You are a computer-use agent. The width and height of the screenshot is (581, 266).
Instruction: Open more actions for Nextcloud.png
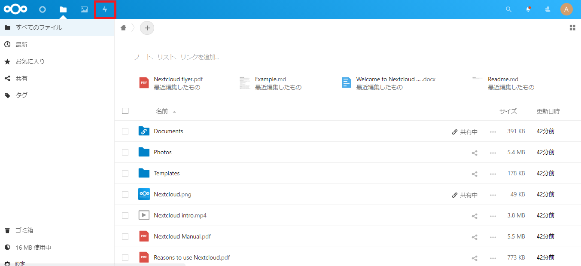(493, 195)
